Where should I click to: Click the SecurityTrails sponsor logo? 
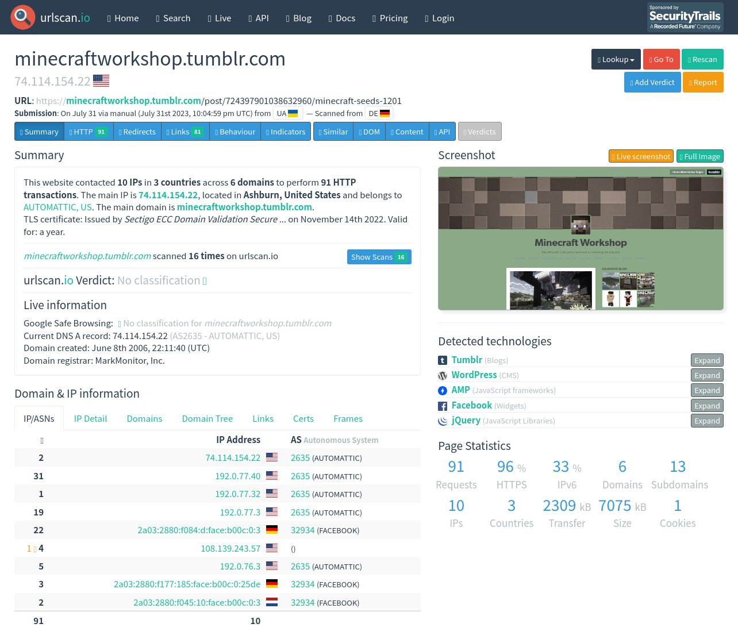coord(685,17)
